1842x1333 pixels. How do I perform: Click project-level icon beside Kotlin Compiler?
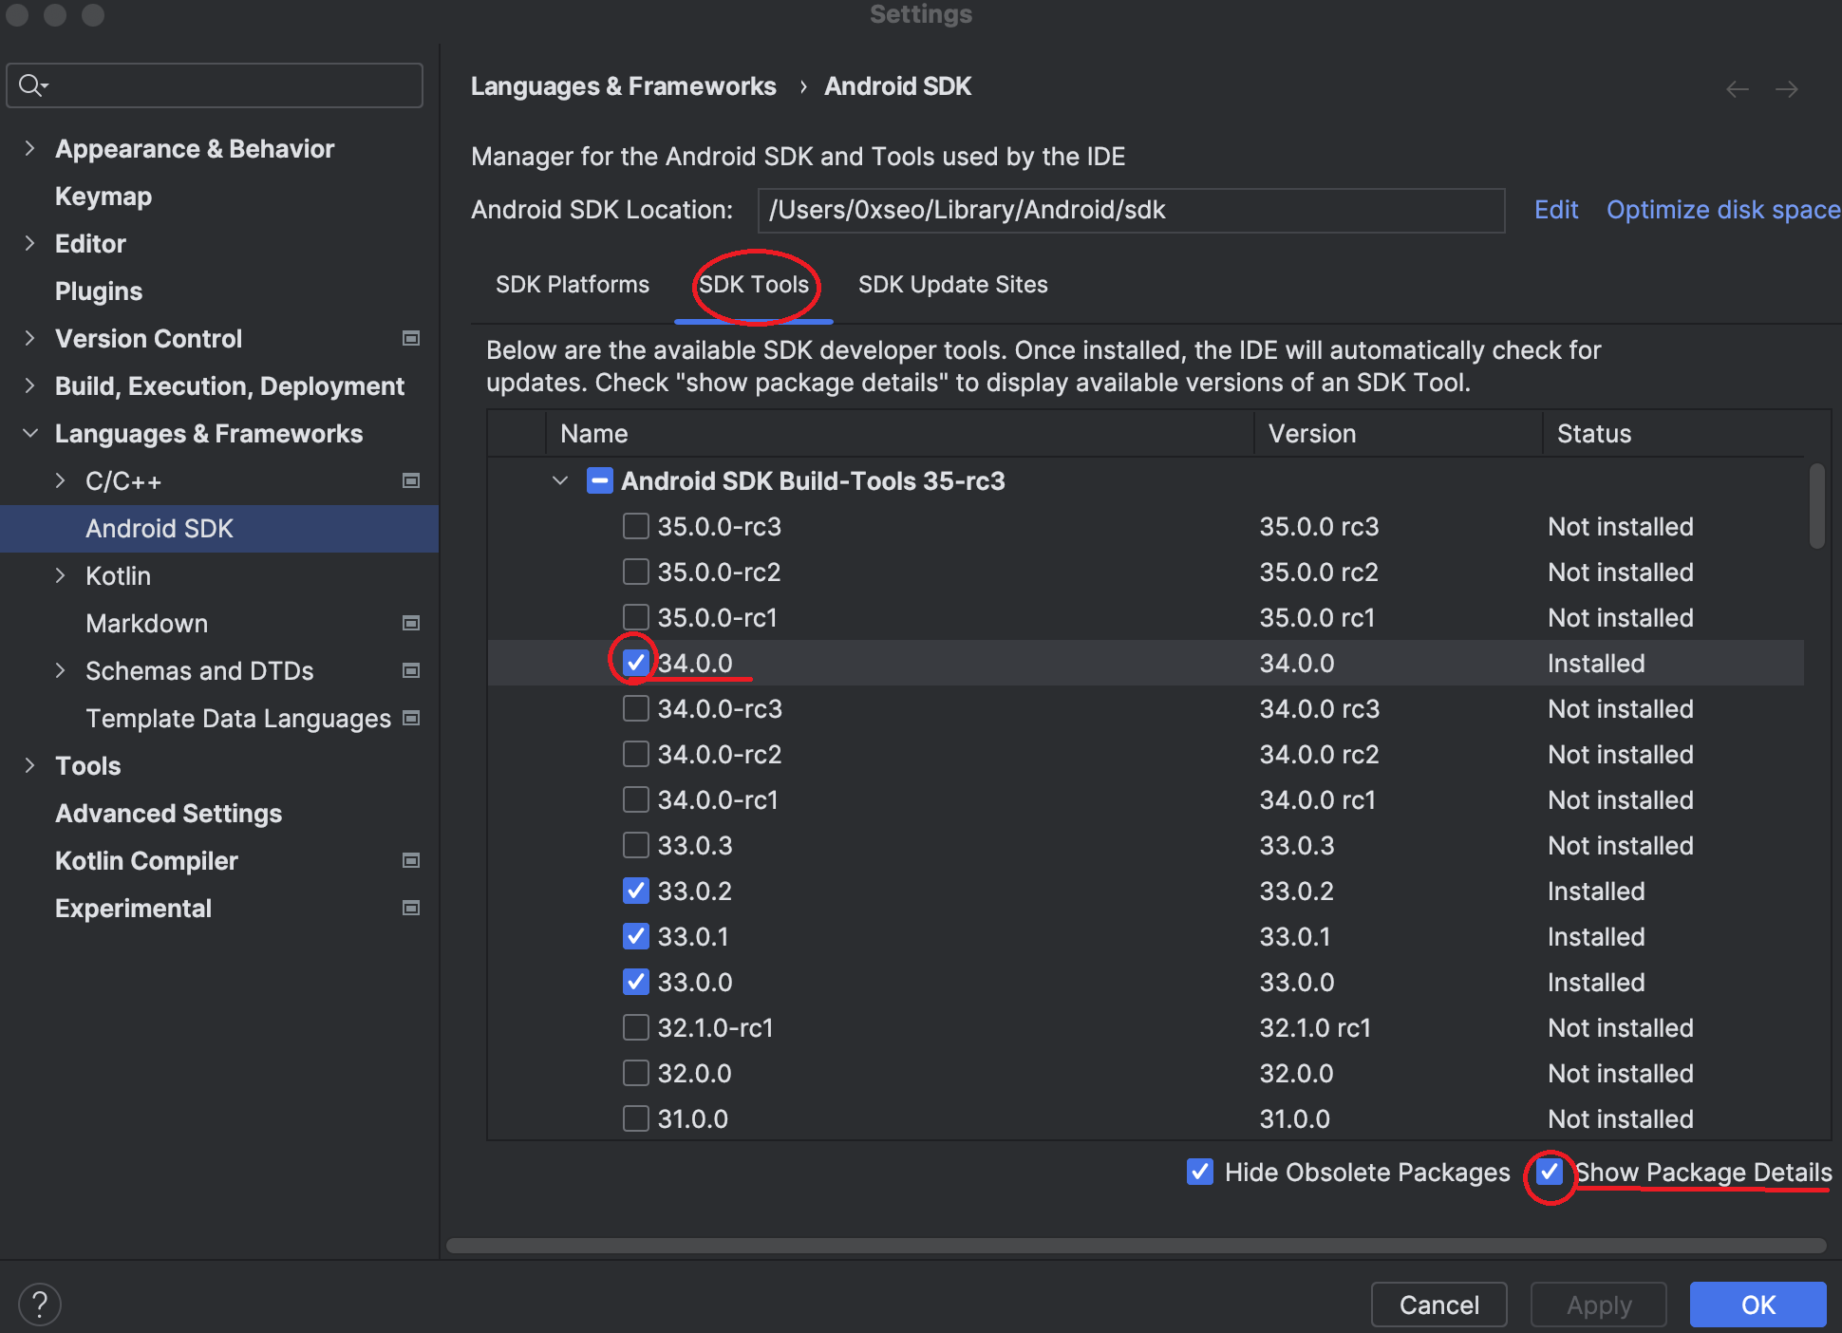(411, 860)
